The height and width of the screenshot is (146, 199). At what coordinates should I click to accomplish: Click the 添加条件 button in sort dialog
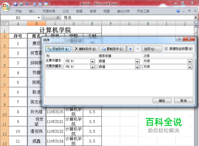58,49
